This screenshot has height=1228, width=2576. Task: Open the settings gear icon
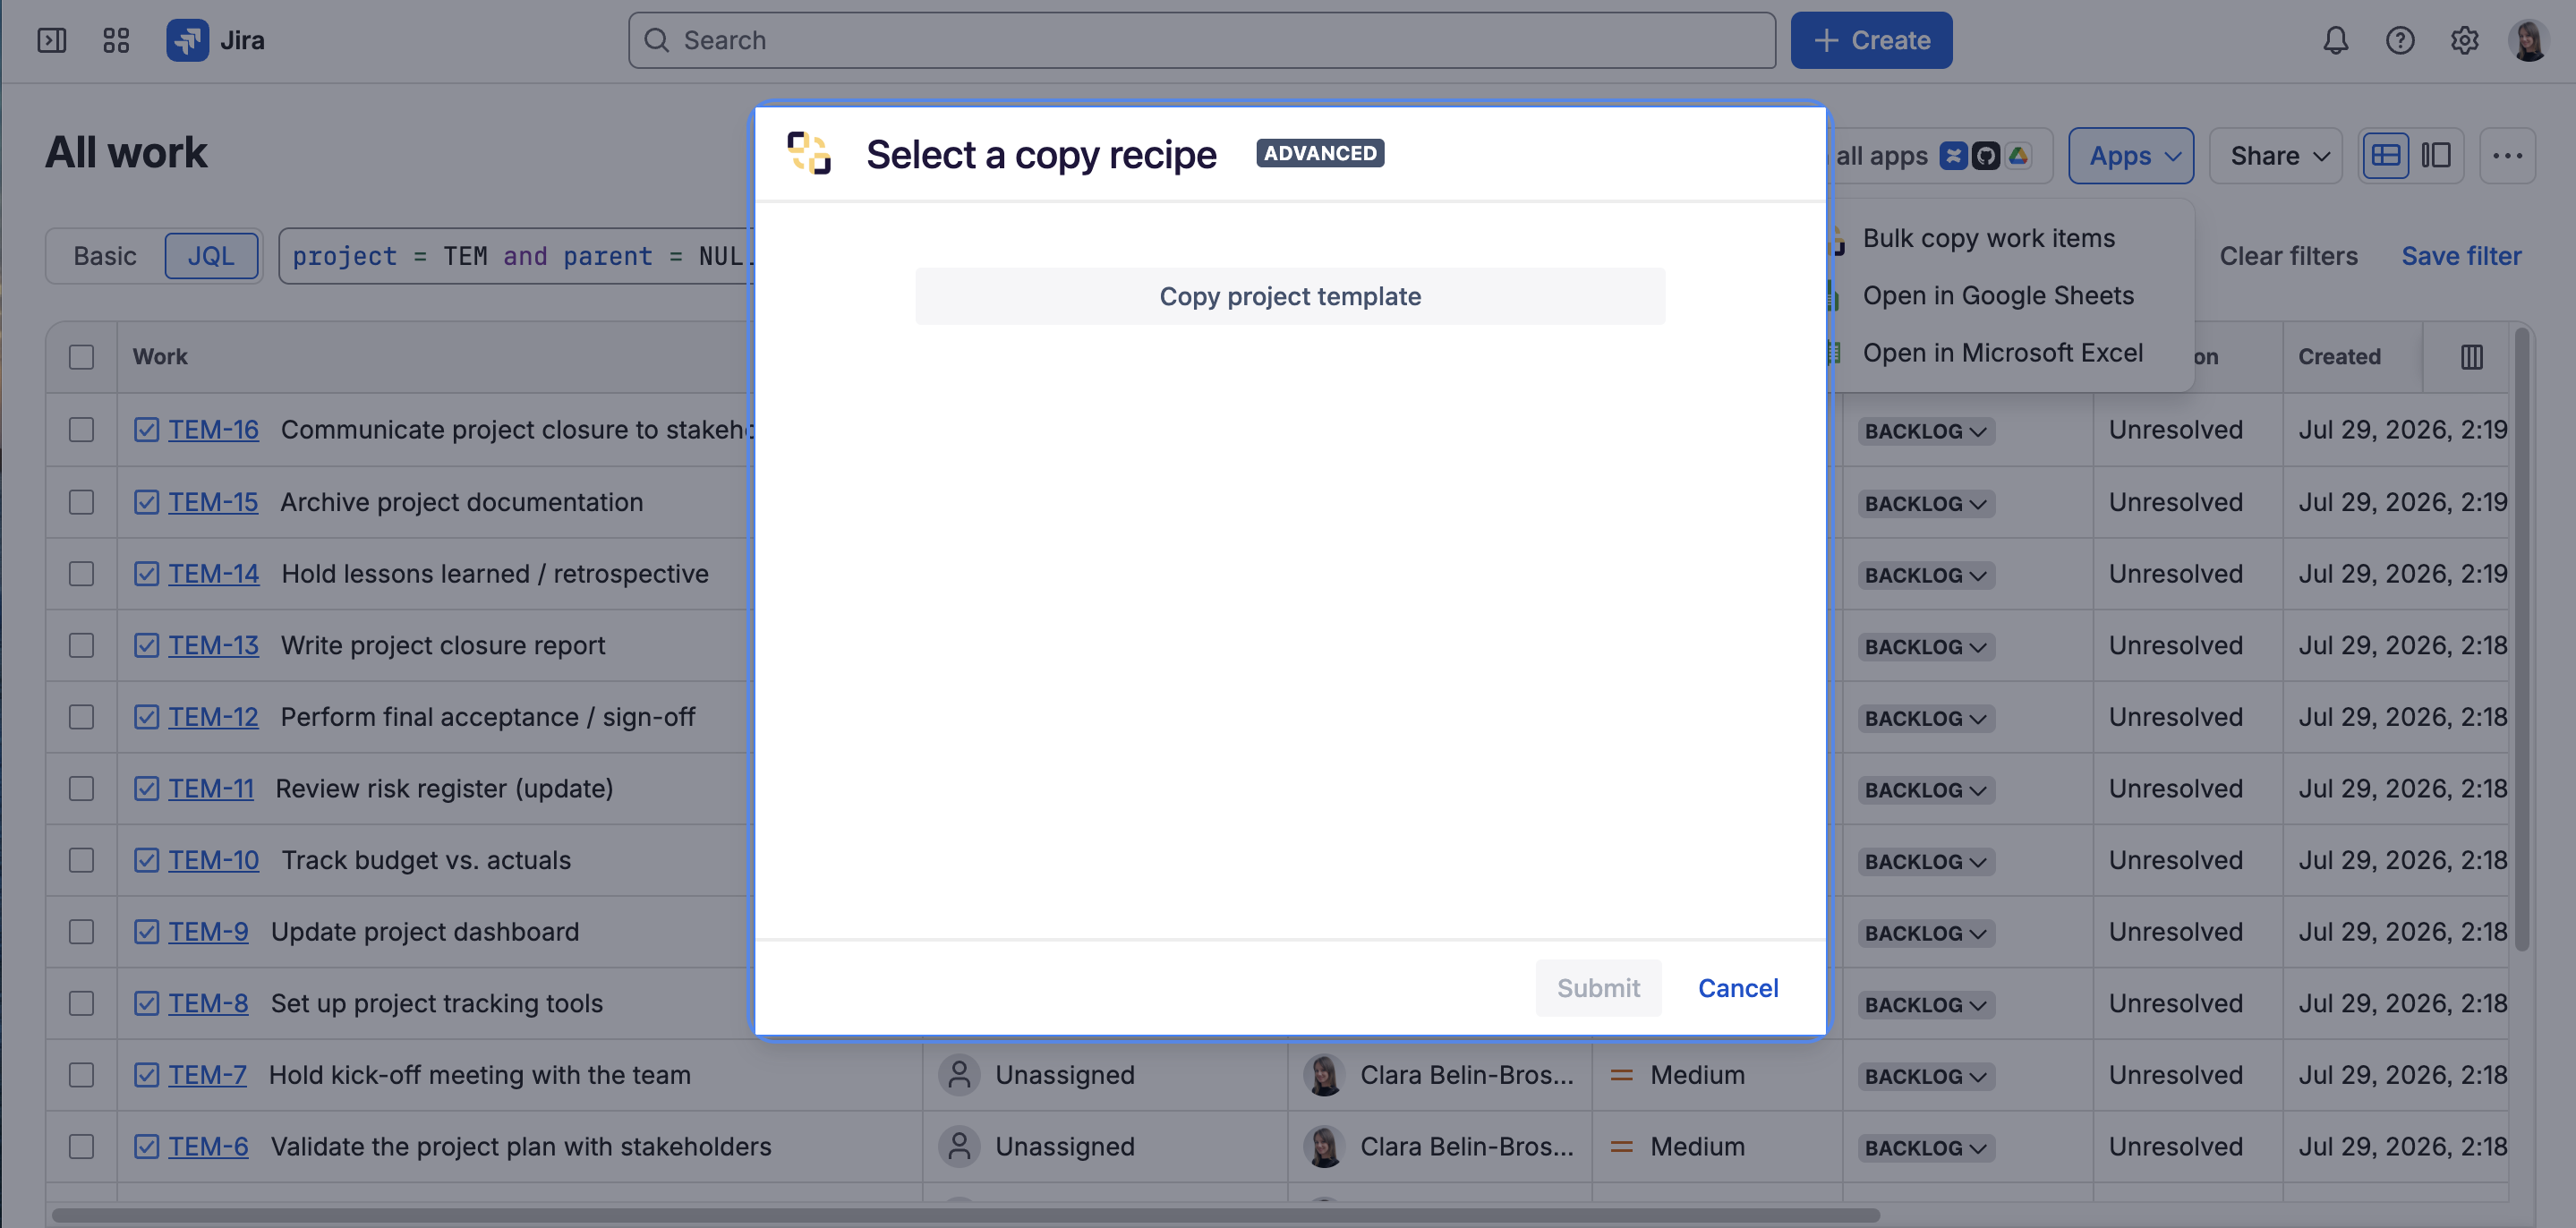coord(2464,40)
